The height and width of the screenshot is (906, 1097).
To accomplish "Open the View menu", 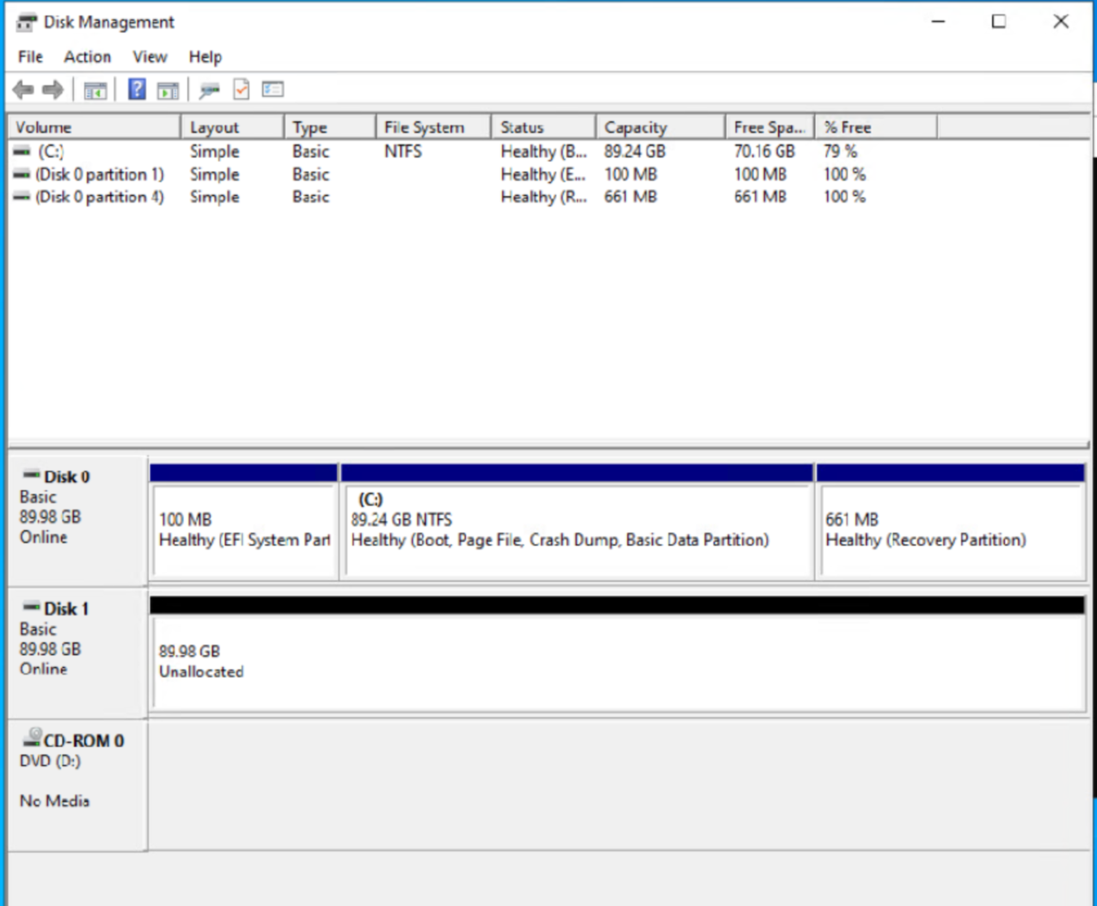I will [x=150, y=57].
